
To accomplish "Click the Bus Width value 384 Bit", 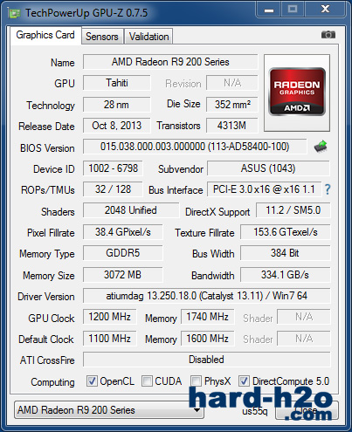I will click(x=286, y=253).
